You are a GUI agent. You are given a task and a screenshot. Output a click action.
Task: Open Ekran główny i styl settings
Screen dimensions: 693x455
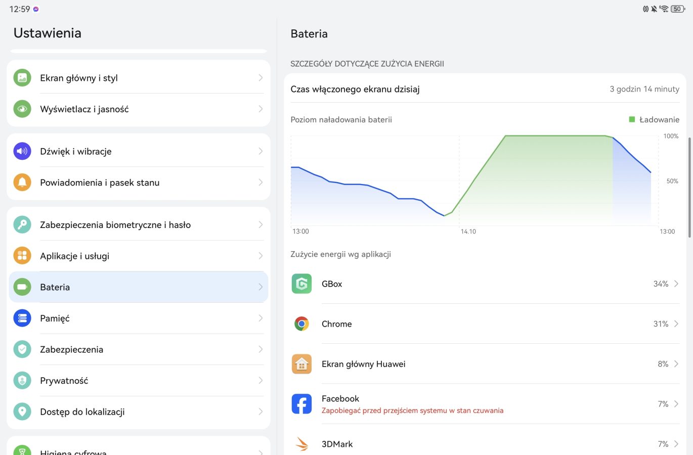pos(139,78)
